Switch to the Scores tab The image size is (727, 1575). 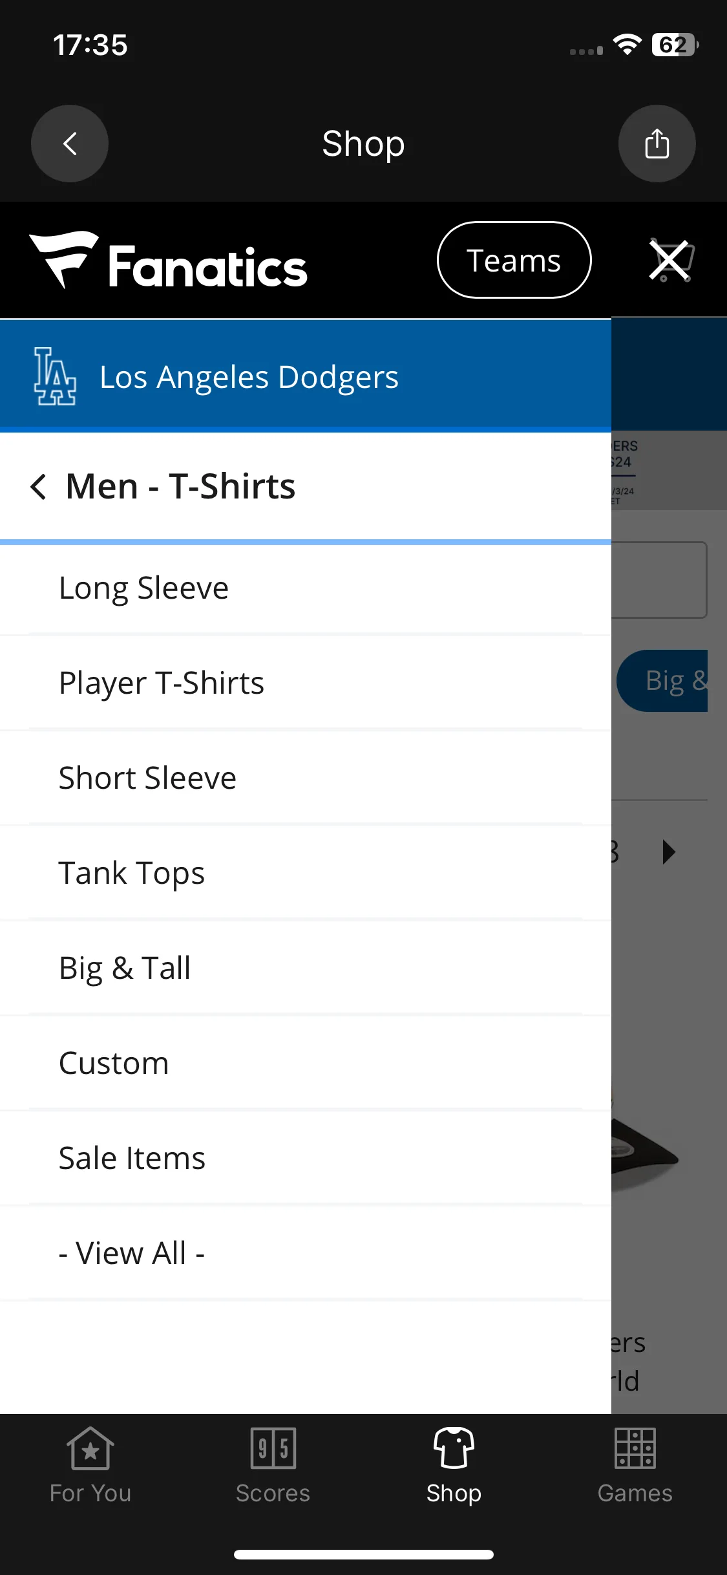pyautogui.click(x=273, y=1466)
